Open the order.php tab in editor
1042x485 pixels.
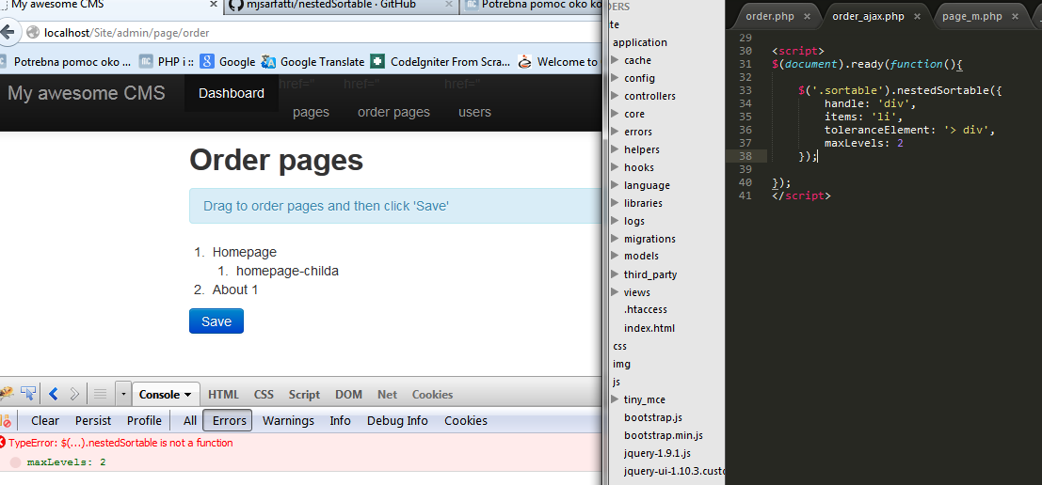pos(768,17)
